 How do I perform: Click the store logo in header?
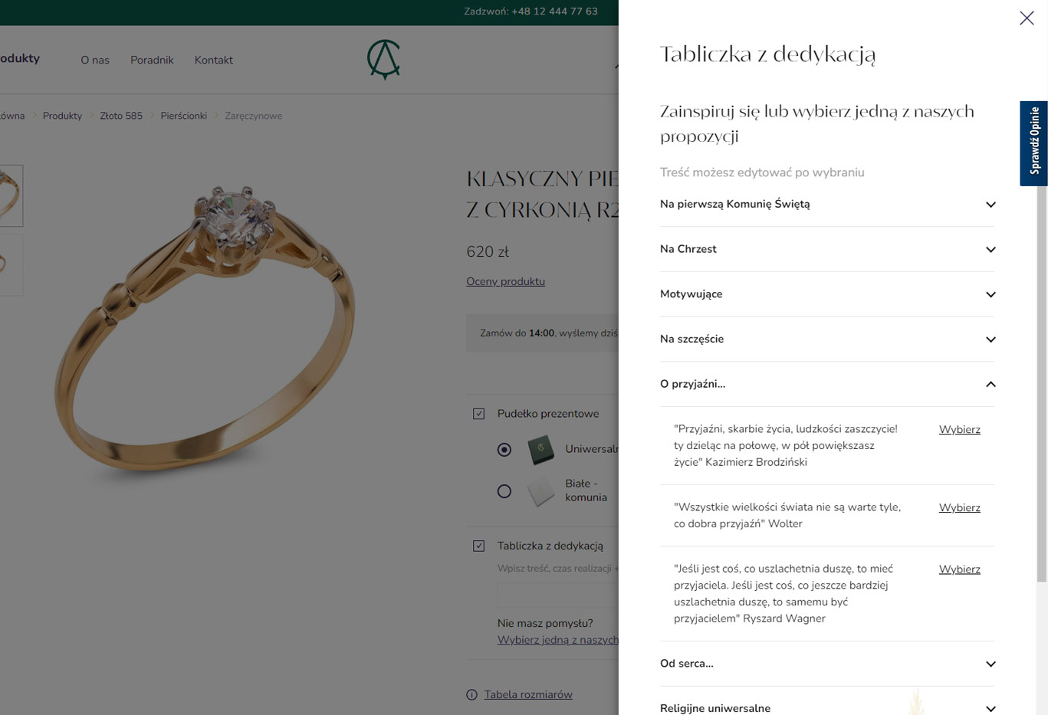(x=383, y=60)
